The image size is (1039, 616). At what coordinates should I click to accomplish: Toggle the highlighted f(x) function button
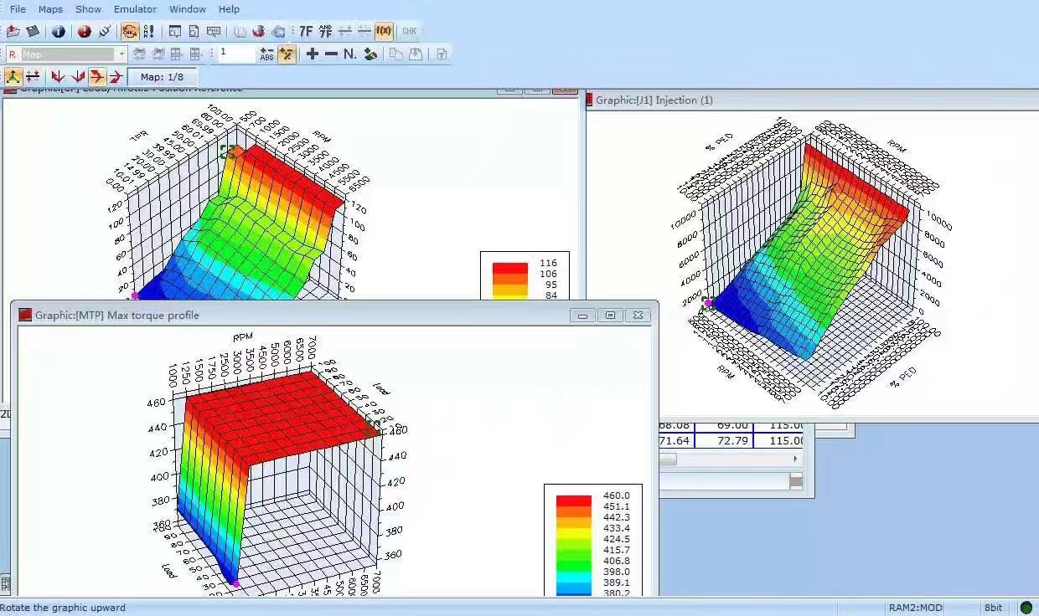[x=384, y=32]
